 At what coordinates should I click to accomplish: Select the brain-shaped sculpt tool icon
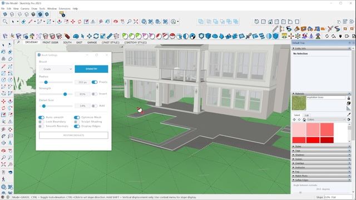76,36
